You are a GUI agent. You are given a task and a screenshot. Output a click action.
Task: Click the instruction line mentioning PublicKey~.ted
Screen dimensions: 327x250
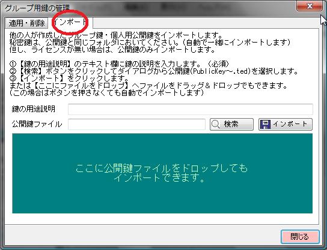pos(154,71)
